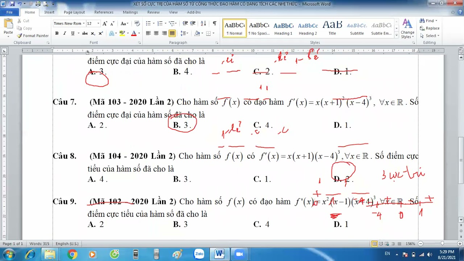Open the File tab

pyautogui.click(x=9, y=12)
